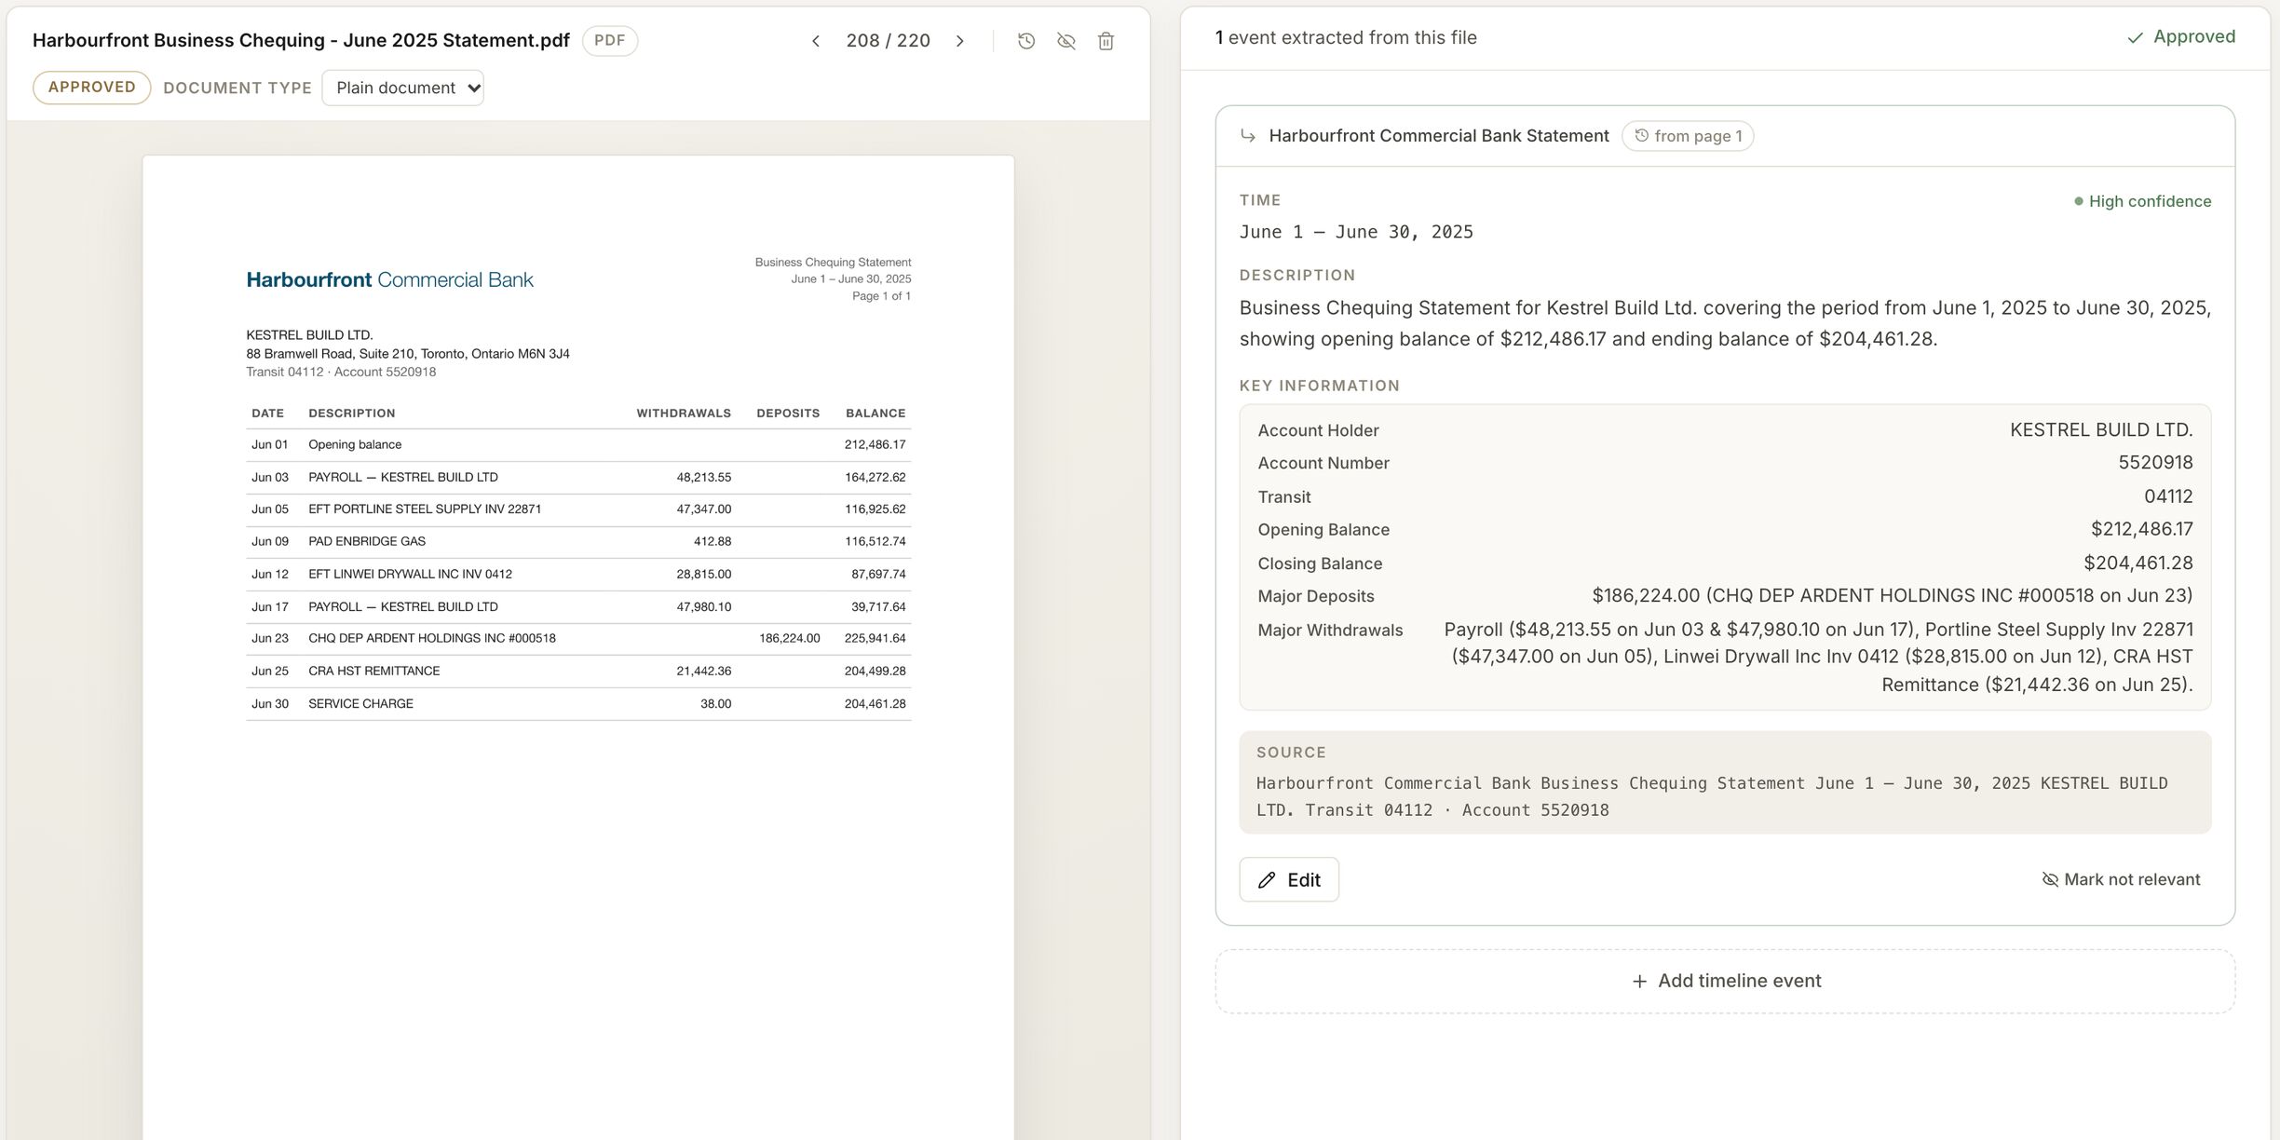2280x1140 pixels.
Task: Hide the document with the crossed-eye icon
Action: tap(1066, 41)
